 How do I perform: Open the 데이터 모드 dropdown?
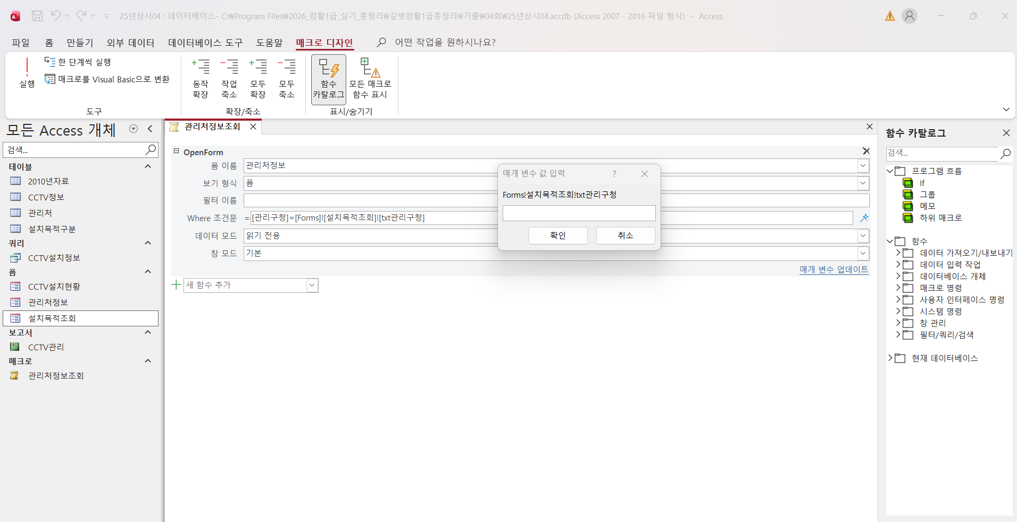pos(863,236)
